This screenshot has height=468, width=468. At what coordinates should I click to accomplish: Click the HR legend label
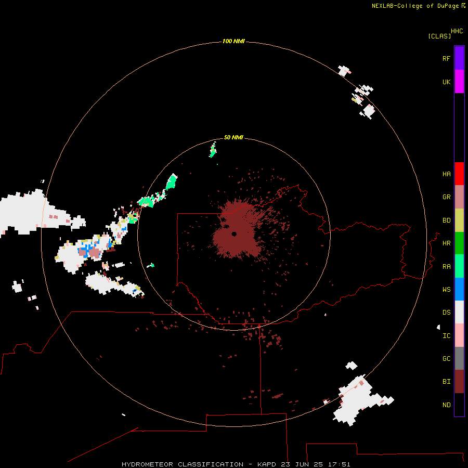[x=446, y=243]
